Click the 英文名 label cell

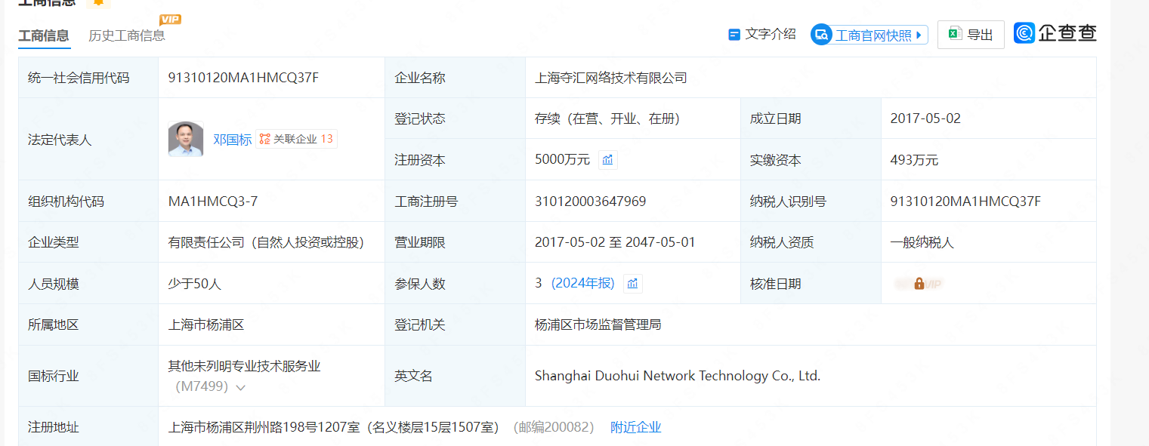tap(456, 376)
